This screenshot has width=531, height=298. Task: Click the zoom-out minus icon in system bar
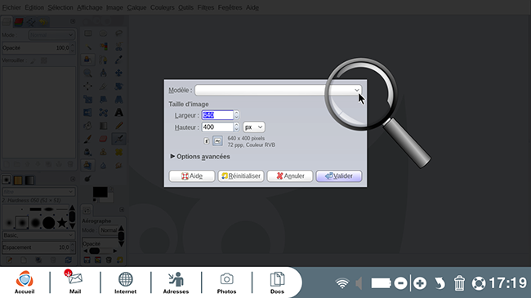click(400, 283)
